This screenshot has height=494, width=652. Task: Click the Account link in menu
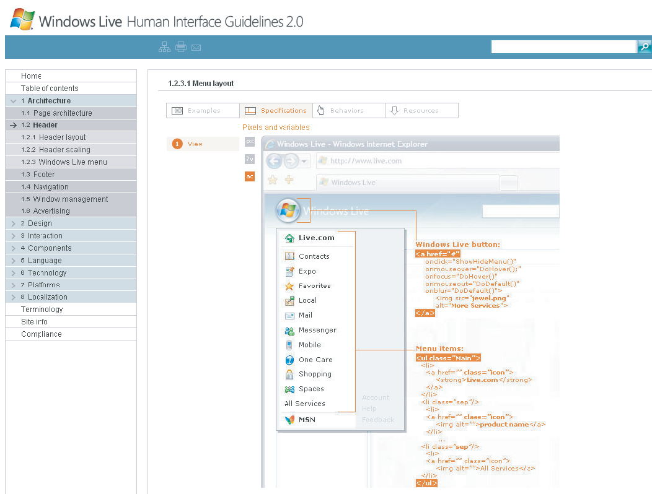[x=376, y=397]
